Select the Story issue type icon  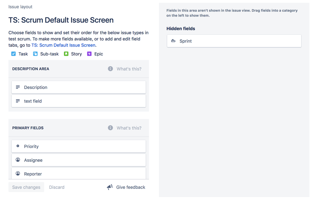66,54
